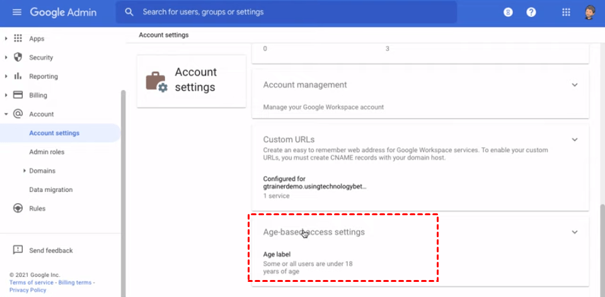This screenshot has height=297, width=605.
Task: Focus the search users, groups or settings field
Action: pos(286,12)
